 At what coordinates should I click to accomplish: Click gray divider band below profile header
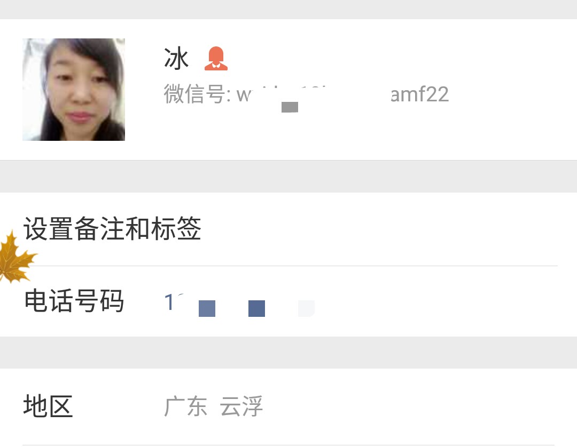(288, 177)
